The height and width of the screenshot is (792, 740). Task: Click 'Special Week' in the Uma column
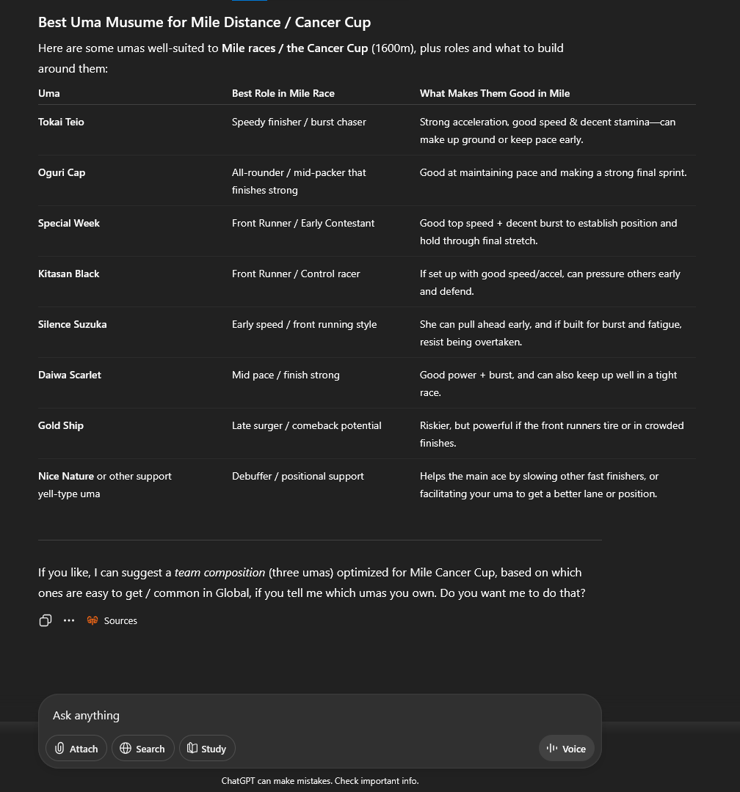pyautogui.click(x=69, y=223)
